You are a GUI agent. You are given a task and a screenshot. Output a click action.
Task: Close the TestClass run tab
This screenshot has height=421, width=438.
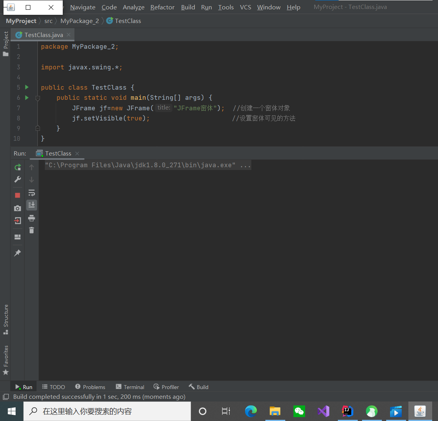77,153
